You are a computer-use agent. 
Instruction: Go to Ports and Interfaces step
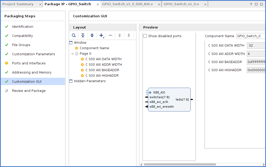[x=29, y=63]
